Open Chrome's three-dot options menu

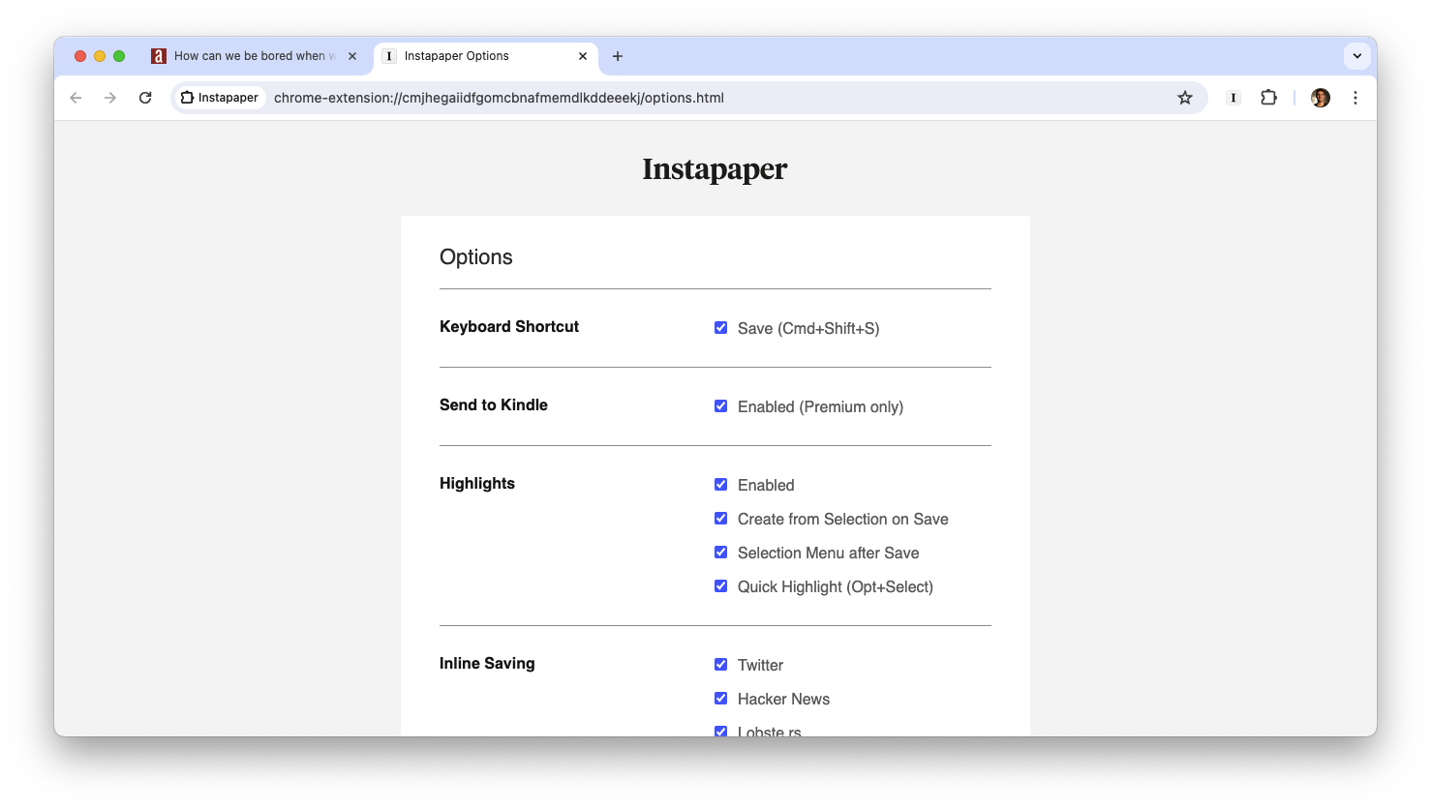(1355, 98)
